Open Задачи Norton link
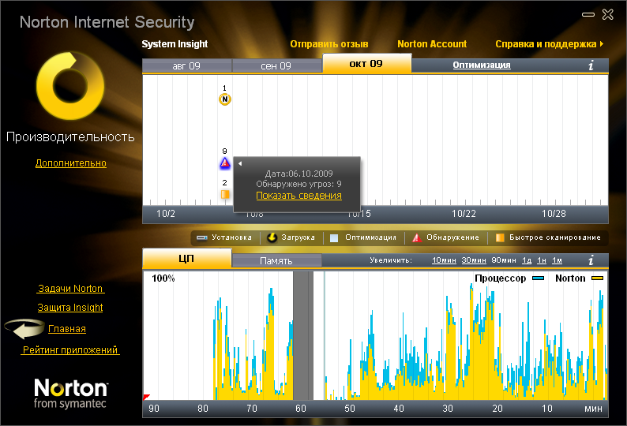Image resolution: width=627 pixels, height=426 pixels. [x=70, y=289]
